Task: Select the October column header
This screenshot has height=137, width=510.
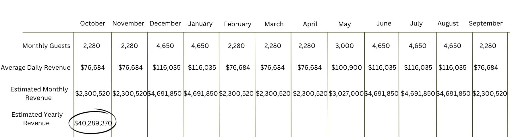Action: [92, 24]
